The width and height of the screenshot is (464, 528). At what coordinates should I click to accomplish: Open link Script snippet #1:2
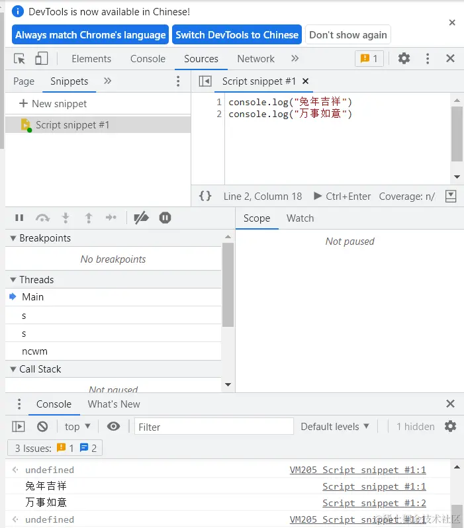coord(374,503)
